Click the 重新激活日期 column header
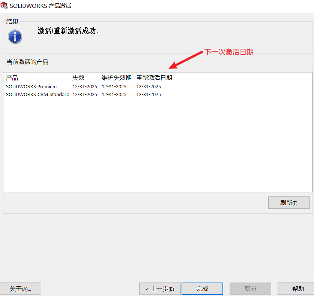This screenshot has width=314, height=296. click(154, 77)
